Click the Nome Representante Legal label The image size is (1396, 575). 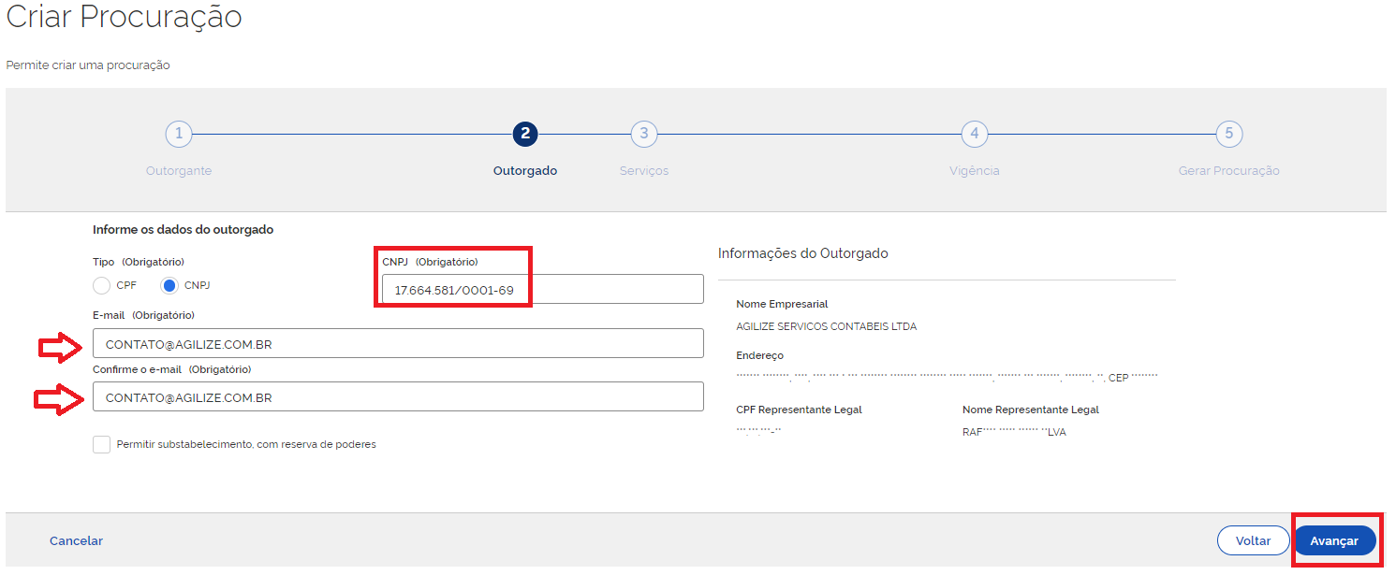1031,410
